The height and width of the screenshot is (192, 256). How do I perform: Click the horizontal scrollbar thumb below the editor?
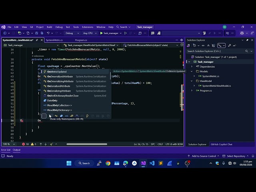click(87, 144)
